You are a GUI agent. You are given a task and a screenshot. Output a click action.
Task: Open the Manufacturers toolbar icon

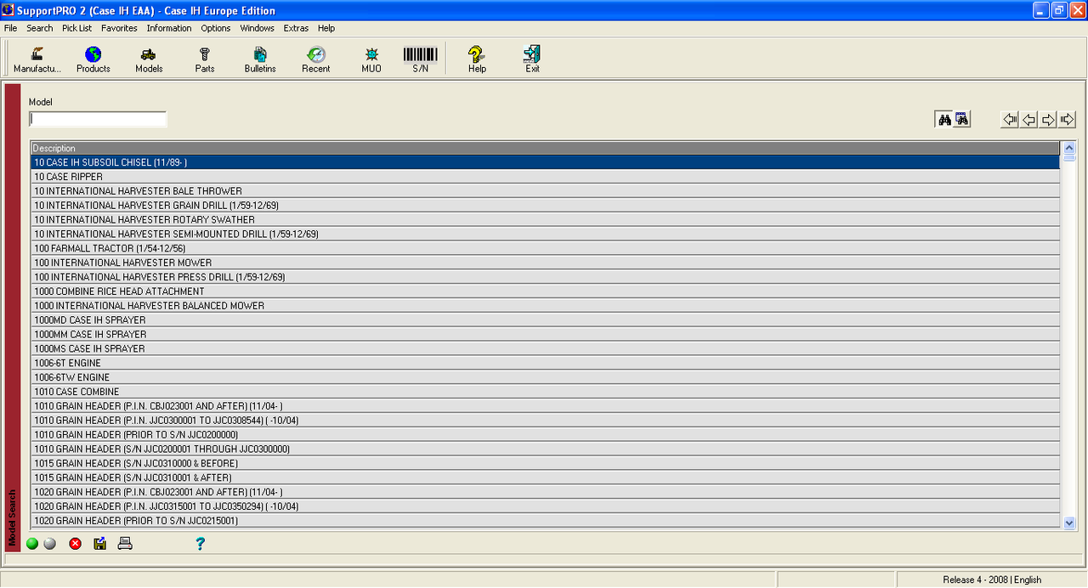pyautogui.click(x=37, y=59)
